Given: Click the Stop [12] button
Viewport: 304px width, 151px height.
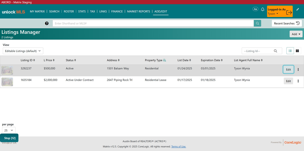Looking at the screenshot, I should pyautogui.click(x=10, y=138).
